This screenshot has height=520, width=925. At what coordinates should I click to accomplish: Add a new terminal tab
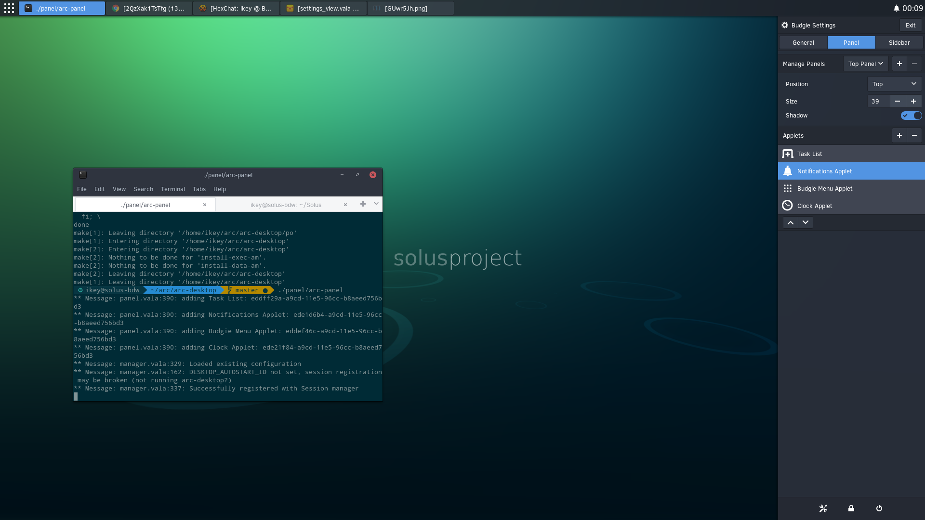(x=363, y=204)
